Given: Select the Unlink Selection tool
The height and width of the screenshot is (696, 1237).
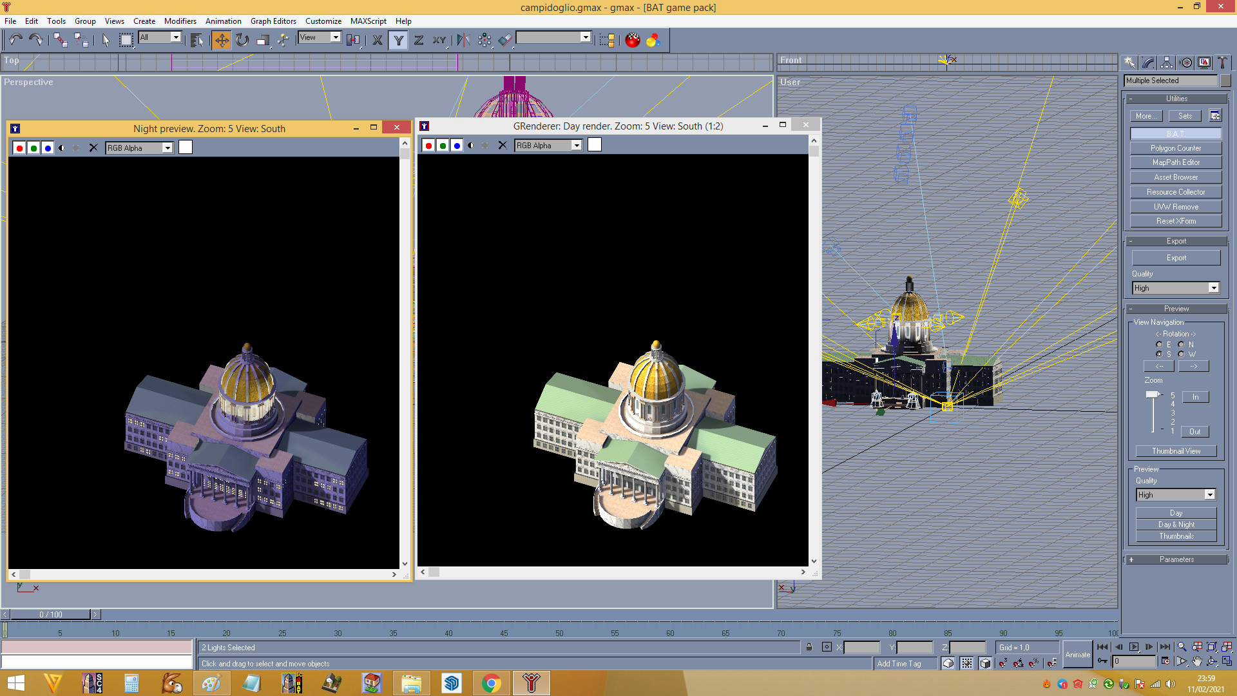Looking at the screenshot, I should (81, 40).
